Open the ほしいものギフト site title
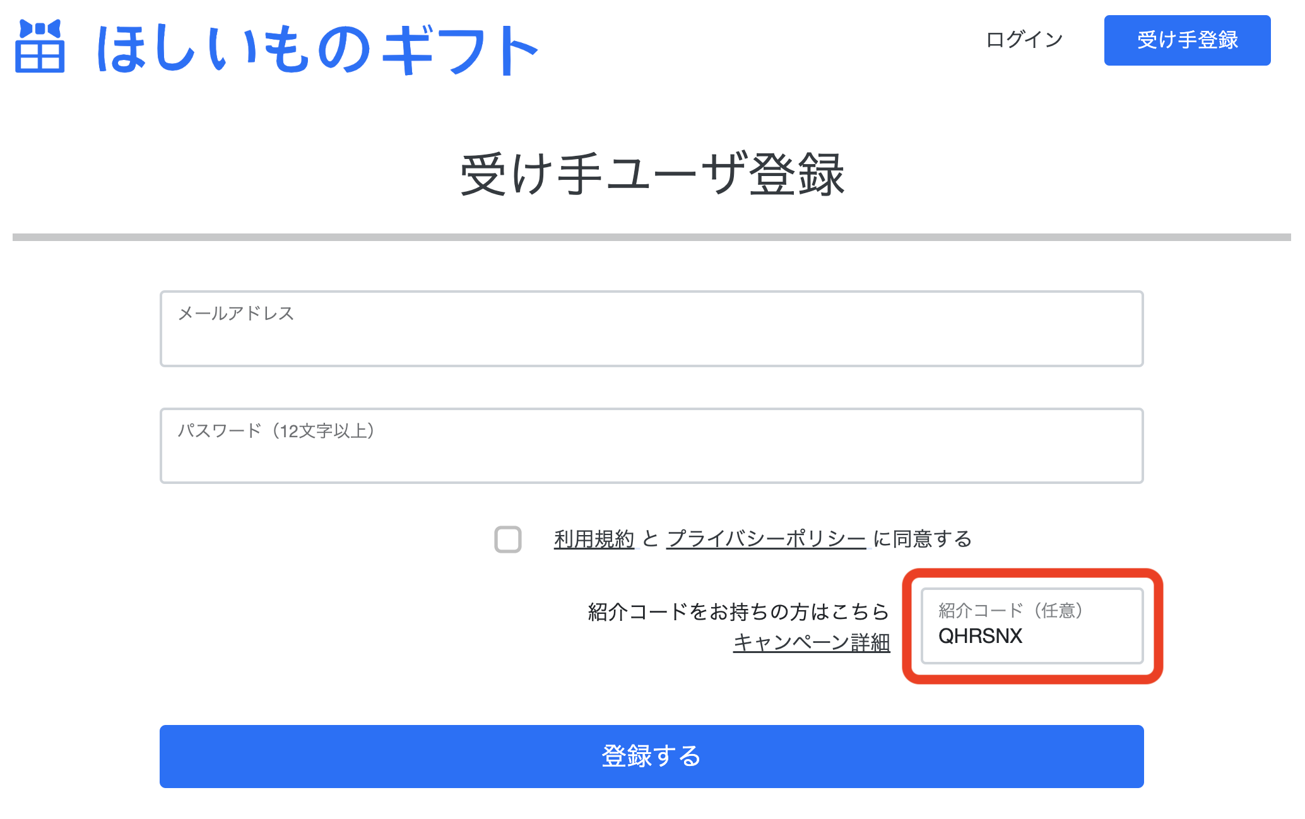Viewport: 1305px width, 819px height. click(x=317, y=49)
